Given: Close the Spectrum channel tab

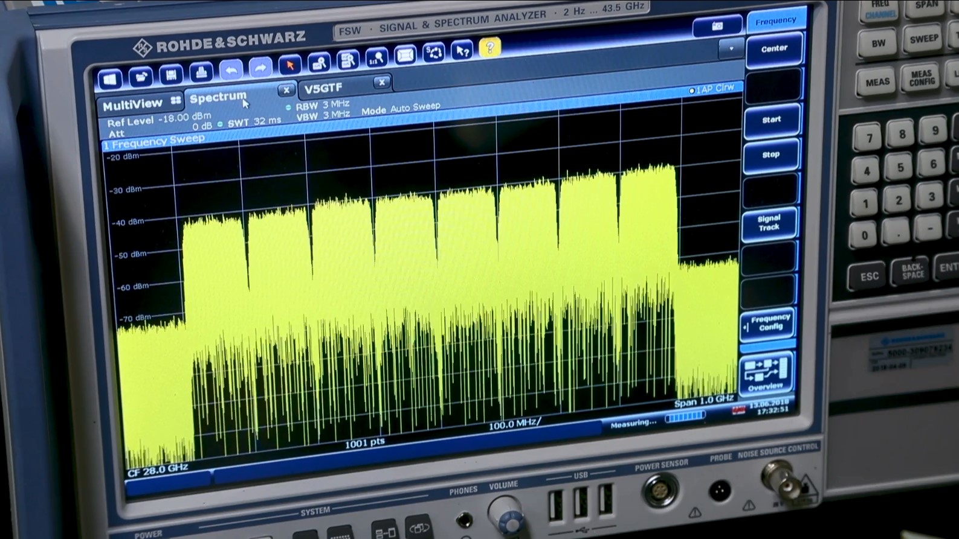Looking at the screenshot, I should 286,91.
